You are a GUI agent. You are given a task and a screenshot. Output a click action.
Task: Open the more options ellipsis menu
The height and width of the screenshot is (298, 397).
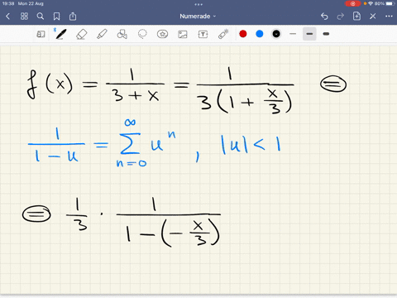[x=389, y=17]
